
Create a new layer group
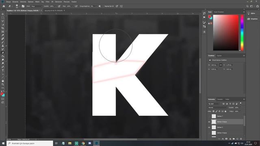click(x=234, y=139)
